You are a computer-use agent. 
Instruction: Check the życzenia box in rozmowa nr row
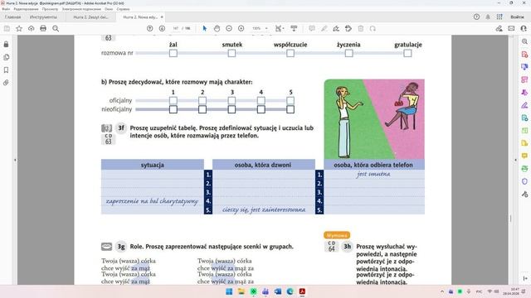(x=348, y=53)
